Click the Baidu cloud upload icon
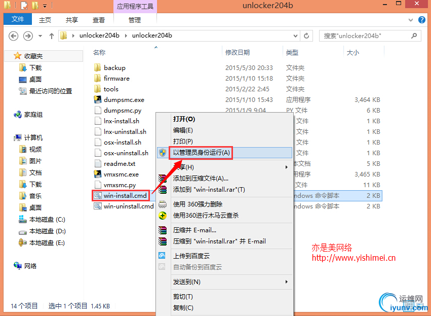This screenshot has width=431, height=316. (162, 256)
